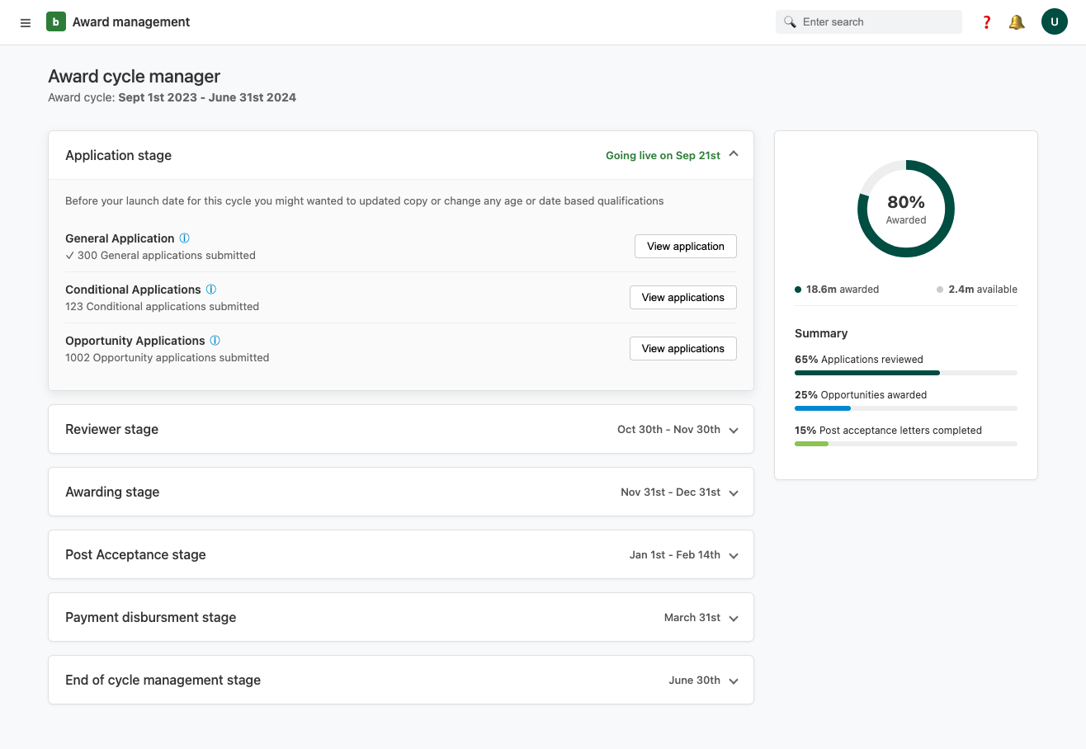Screen dimensions: 1086x749
Task: Click the Opportunities awarded progress bar
Action: pyautogui.click(x=906, y=408)
